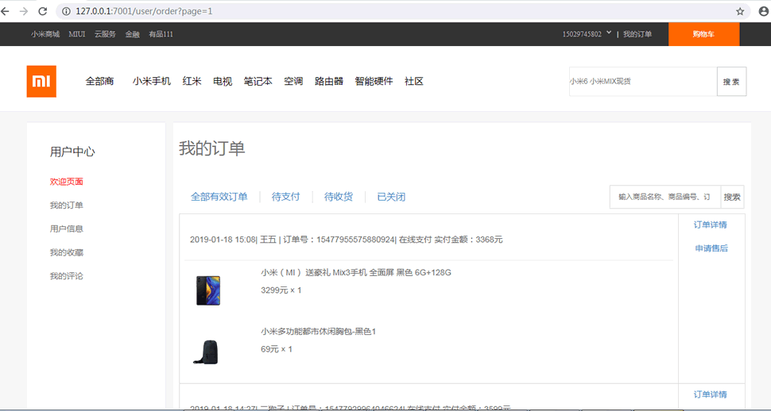Select the 已关闭 tab

point(391,197)
